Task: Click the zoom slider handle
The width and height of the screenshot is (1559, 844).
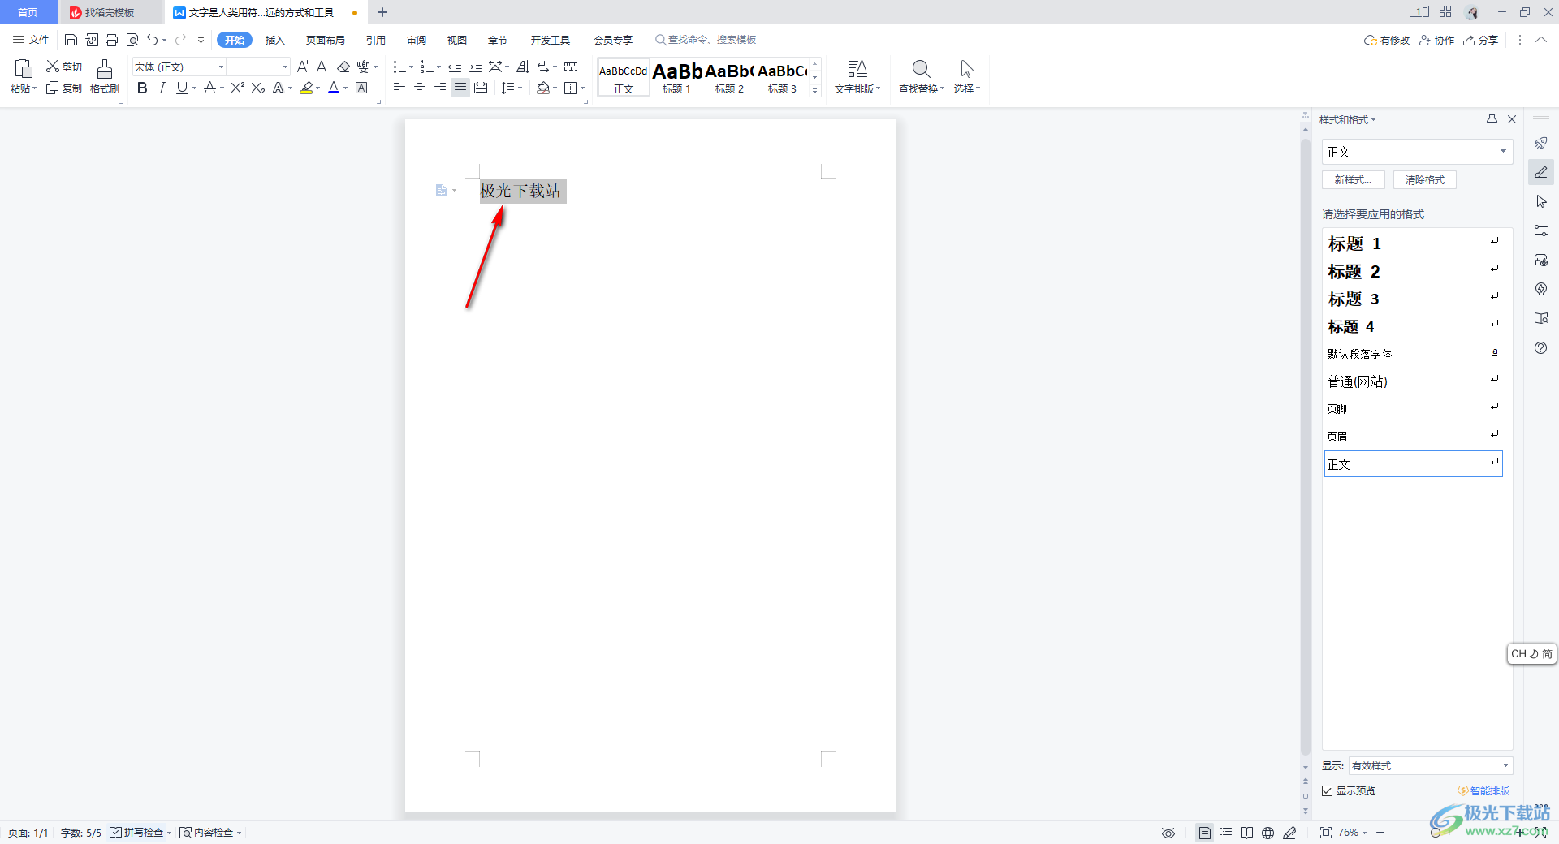Action: coord(1436,833)
